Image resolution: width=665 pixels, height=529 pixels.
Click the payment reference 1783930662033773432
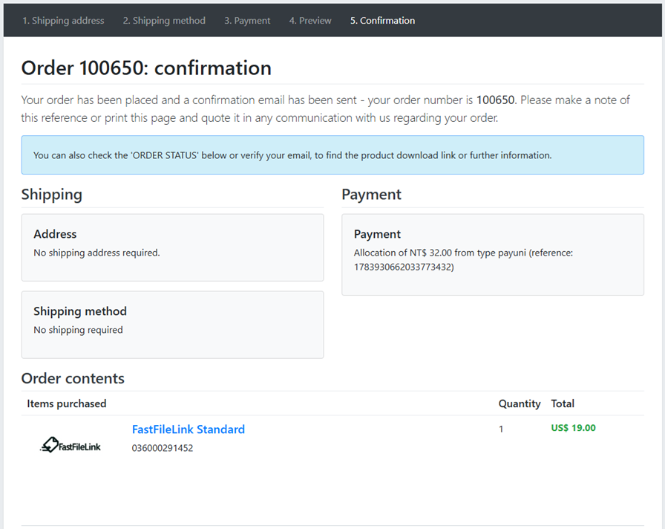coord(403,267)
